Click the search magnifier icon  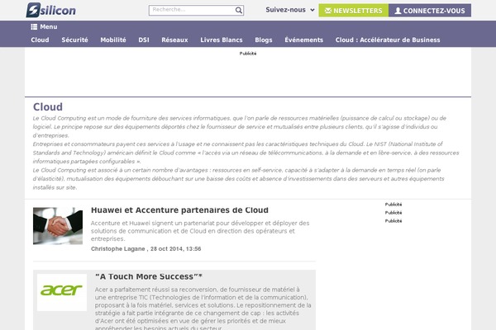coord(239,10)
